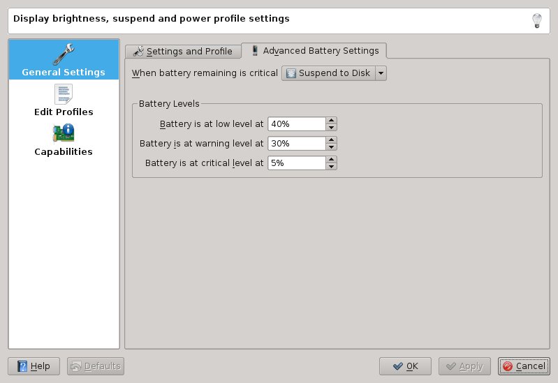Increase the battery low level value
This screenshot has width=558, height=383.
(332, 120)
